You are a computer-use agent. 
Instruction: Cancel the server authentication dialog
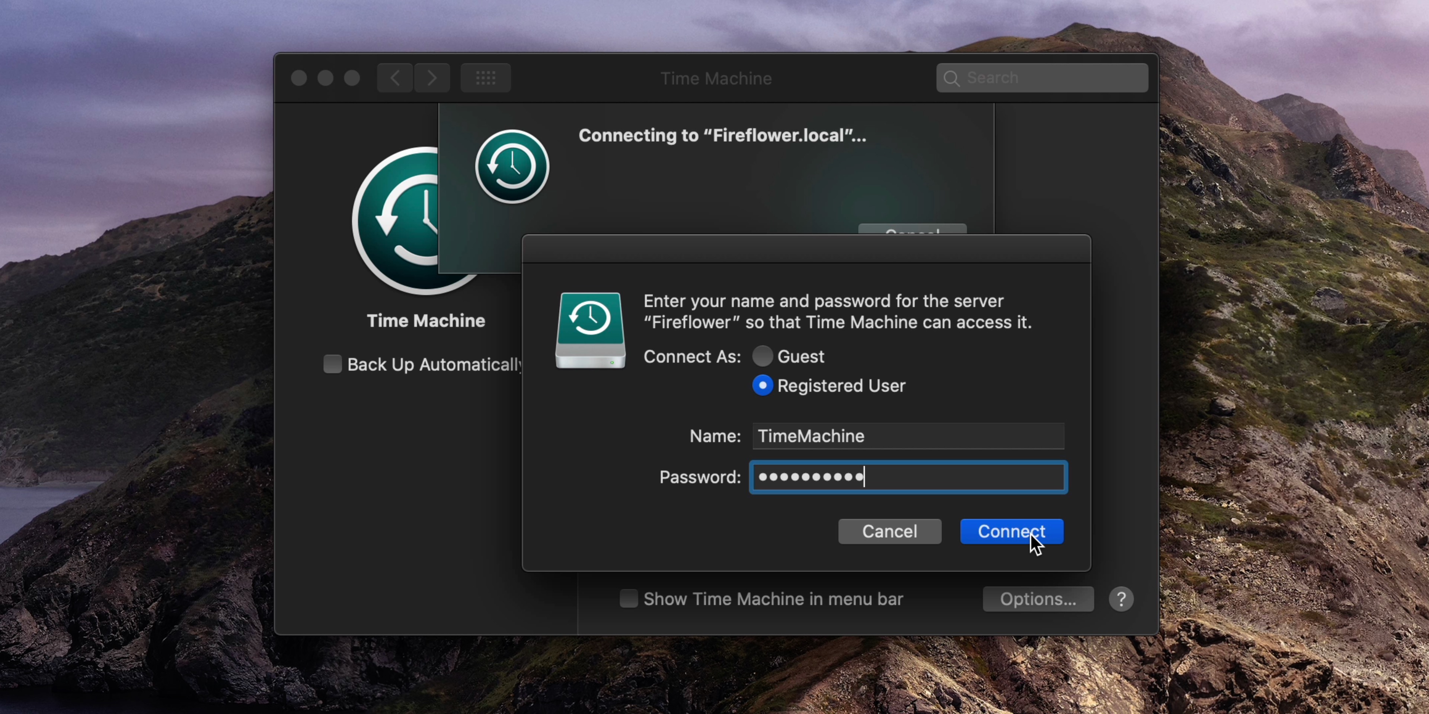pos(889,531)
